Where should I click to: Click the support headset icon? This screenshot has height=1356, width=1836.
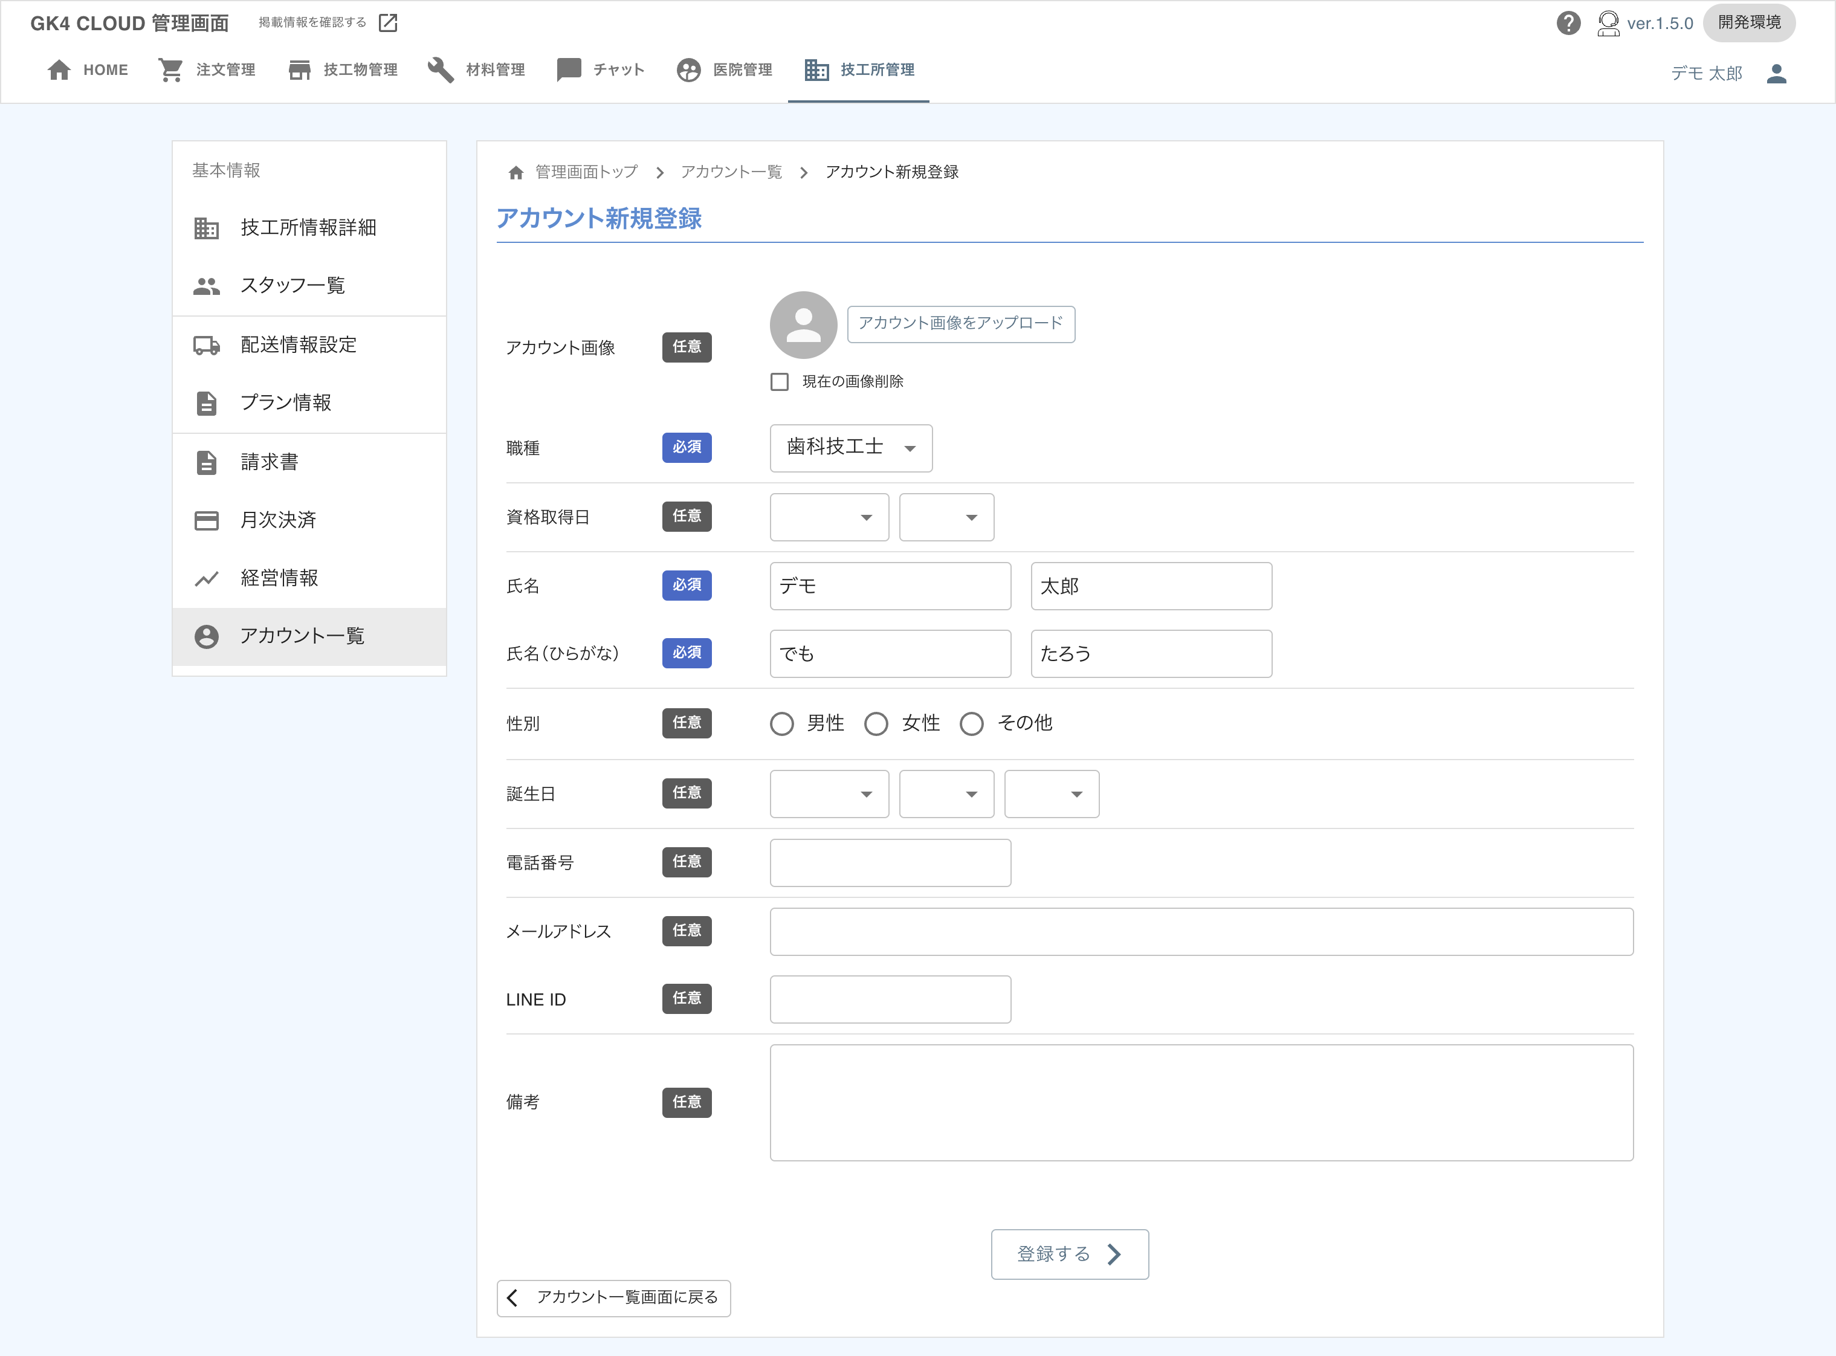pos(1608,23)
